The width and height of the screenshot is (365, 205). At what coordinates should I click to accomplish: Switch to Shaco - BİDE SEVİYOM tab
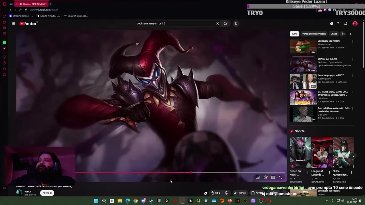(x=31, y=4)
